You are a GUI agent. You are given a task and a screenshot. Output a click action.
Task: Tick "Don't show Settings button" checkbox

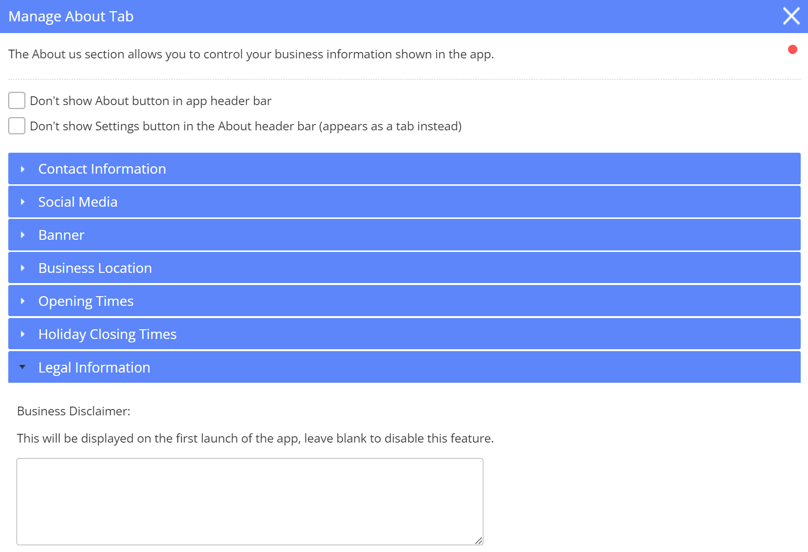point(17,126)
